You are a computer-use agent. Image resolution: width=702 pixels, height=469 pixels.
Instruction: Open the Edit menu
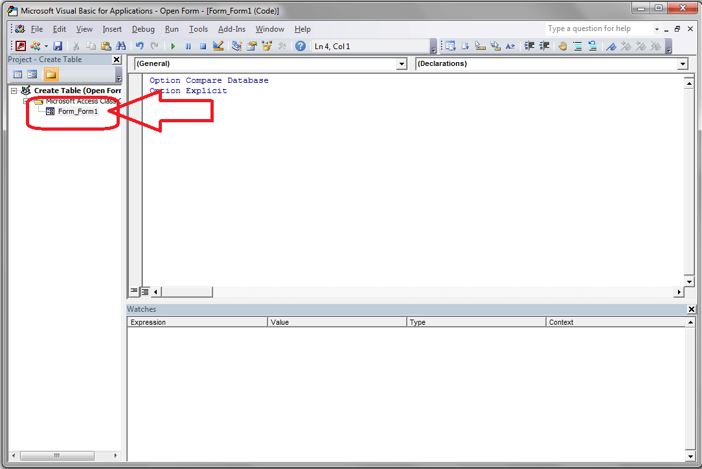[59, 29]
